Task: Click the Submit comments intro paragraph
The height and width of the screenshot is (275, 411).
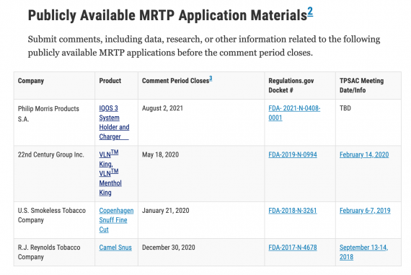Action: click(204, 46)
